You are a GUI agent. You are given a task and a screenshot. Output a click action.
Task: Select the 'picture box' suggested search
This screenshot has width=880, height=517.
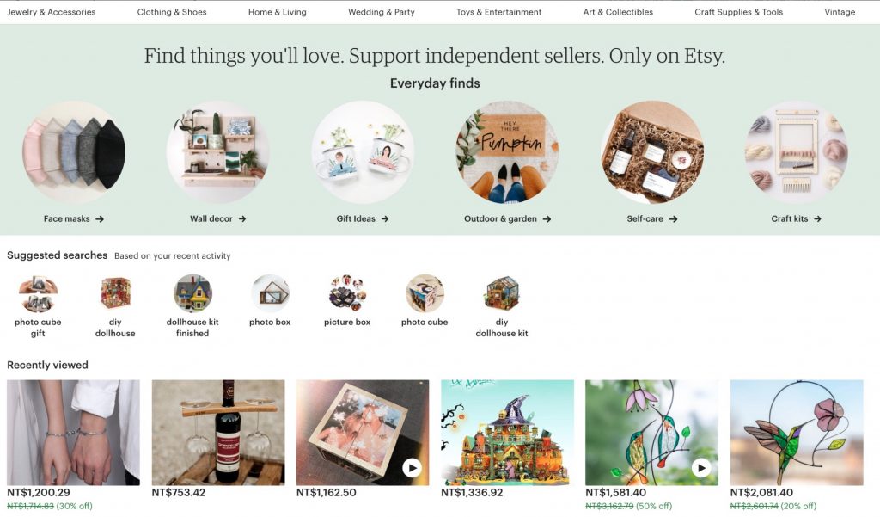347,300
